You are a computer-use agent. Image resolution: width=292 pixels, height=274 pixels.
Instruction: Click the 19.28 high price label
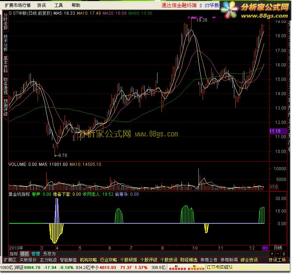(202, 20)
